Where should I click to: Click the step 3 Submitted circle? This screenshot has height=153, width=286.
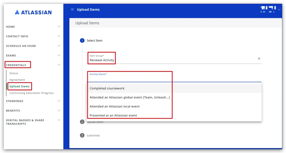coord(82,135)
